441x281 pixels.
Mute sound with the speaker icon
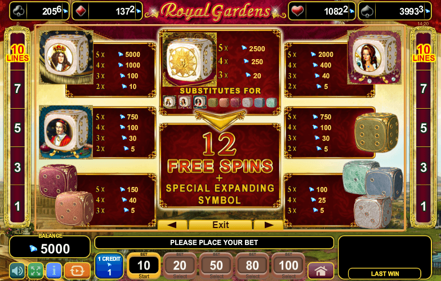pyautogui.click(x=17, y=271)
